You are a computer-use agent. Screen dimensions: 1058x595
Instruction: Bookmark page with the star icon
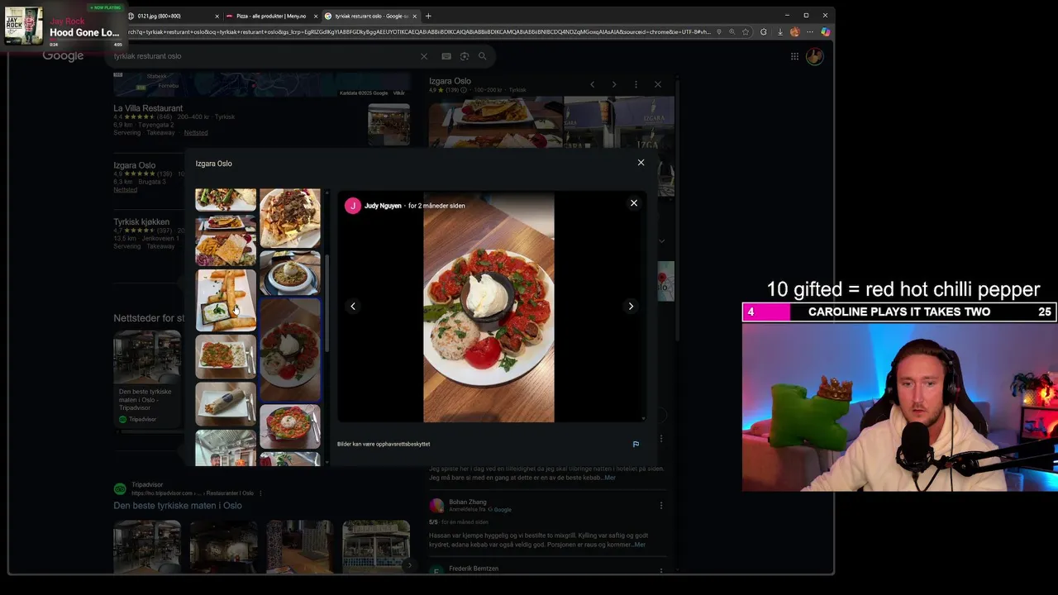click(746, 32)
